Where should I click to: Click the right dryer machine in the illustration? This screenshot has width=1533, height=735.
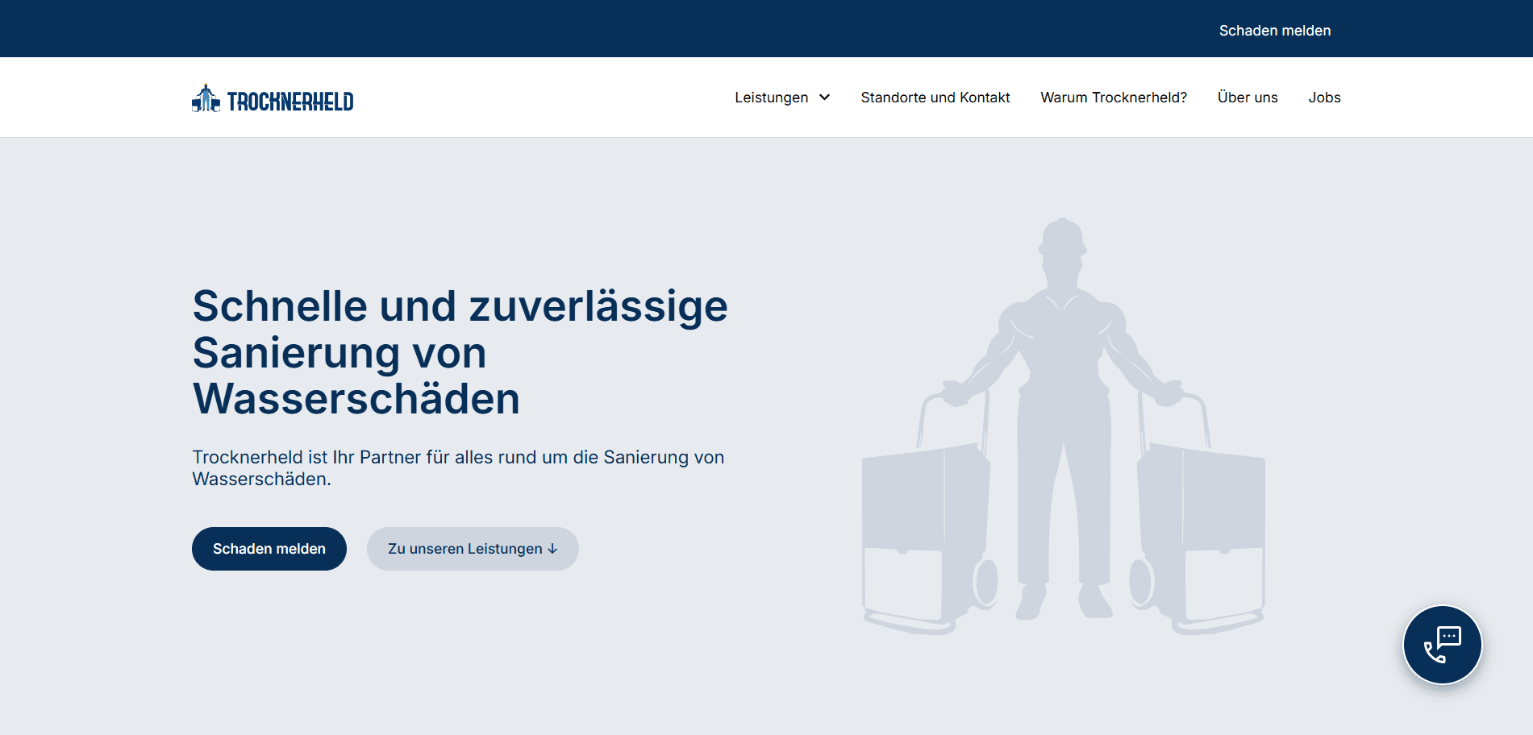pos(1202,532)
